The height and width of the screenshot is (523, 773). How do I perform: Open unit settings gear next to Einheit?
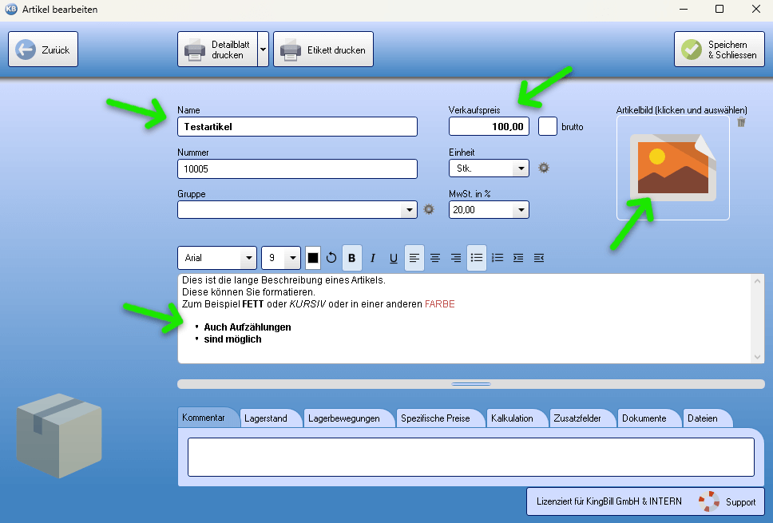tap(545, 168)
